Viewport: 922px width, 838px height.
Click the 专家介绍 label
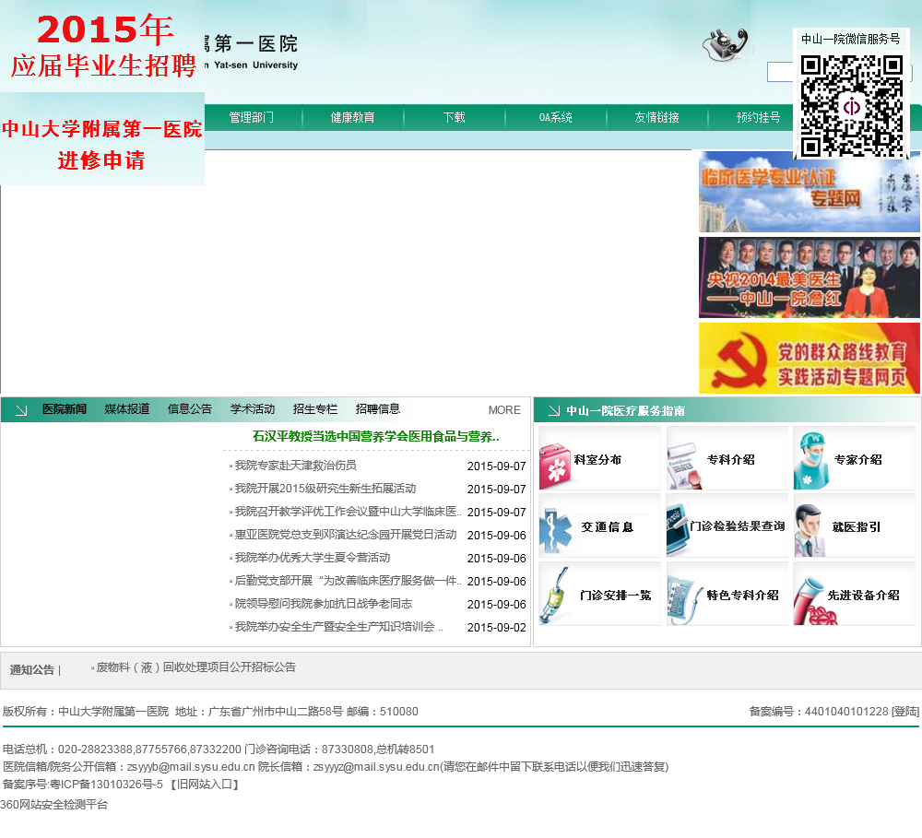pyautogui.click(x=857, y=460)
